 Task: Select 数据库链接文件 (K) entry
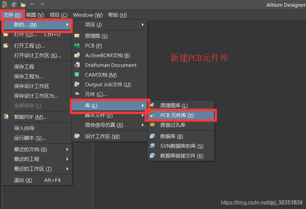pyautogui.click(x=181, y=156)
